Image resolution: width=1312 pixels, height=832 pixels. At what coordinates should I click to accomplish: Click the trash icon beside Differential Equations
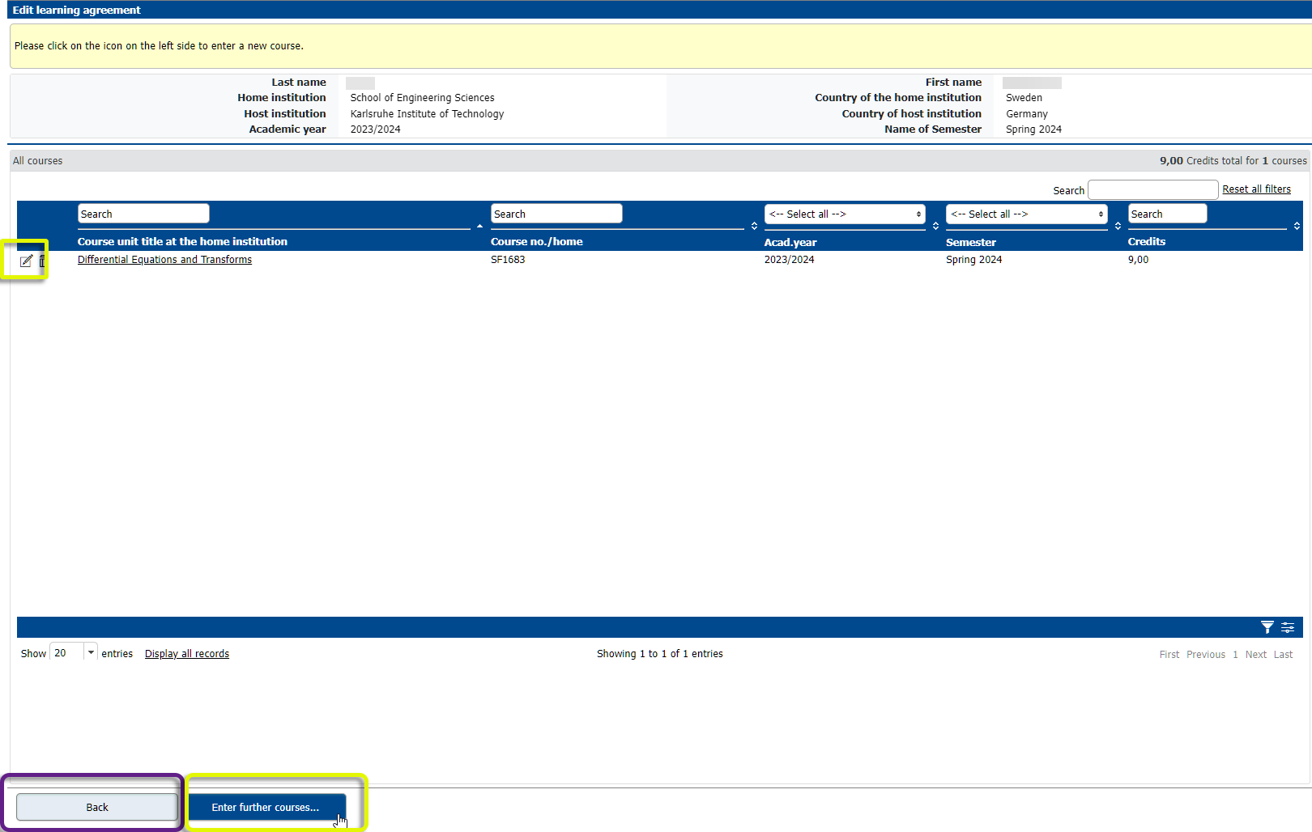[42, 261]
